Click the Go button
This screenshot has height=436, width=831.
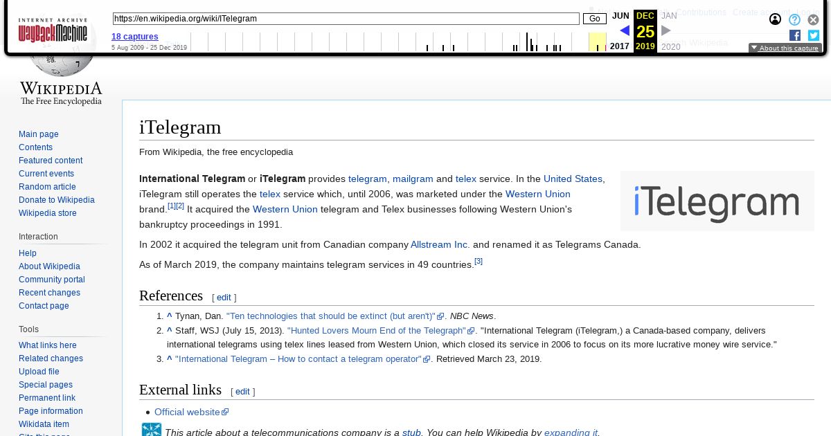[x=595, y=19]
